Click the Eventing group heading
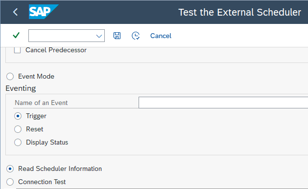308x189 pixels. [21, 88]
